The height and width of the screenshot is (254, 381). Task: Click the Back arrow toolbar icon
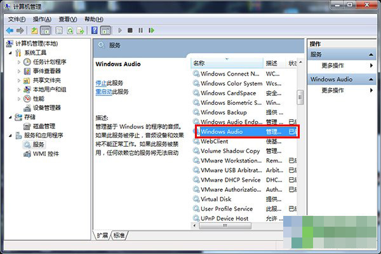coord(10,30)
